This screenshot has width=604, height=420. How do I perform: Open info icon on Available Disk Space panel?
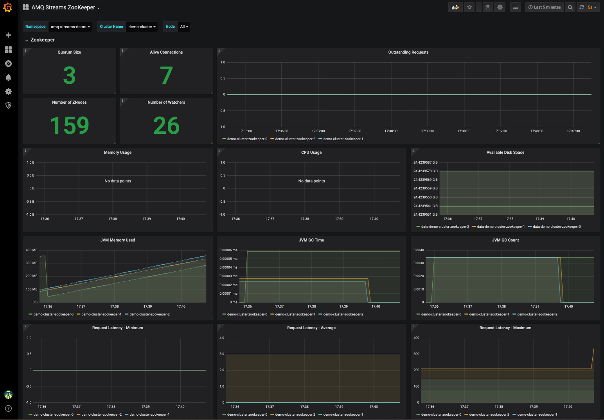(x=413, y=151)
